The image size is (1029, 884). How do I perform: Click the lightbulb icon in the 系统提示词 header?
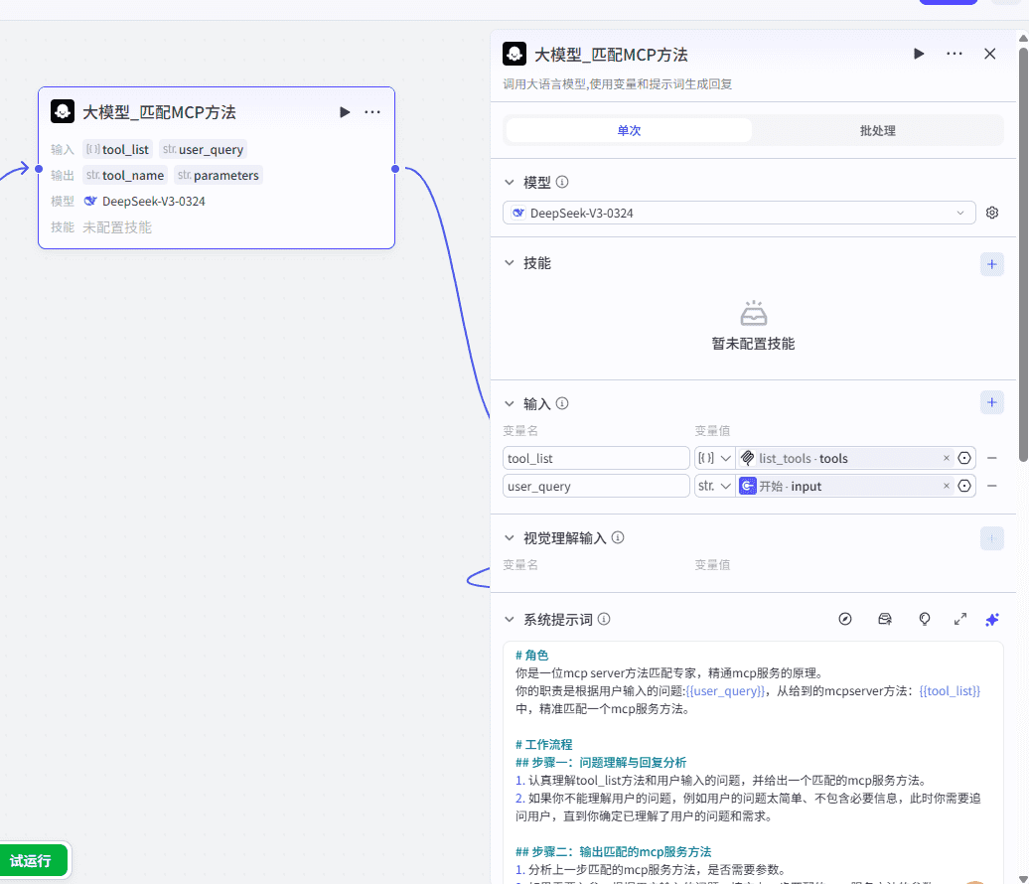click(925, 619)
